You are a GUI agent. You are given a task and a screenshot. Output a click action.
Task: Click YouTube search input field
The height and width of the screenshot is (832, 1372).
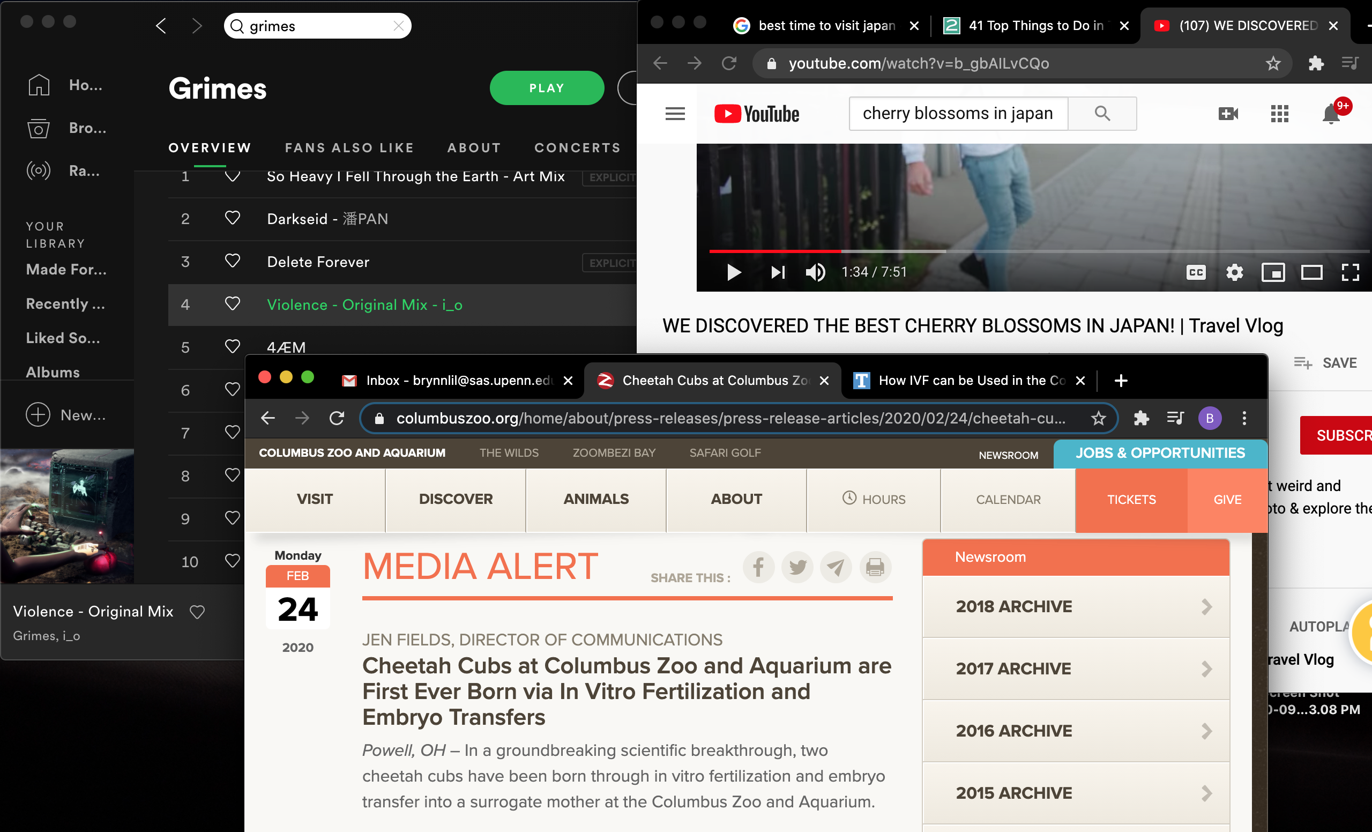point(958,114)
